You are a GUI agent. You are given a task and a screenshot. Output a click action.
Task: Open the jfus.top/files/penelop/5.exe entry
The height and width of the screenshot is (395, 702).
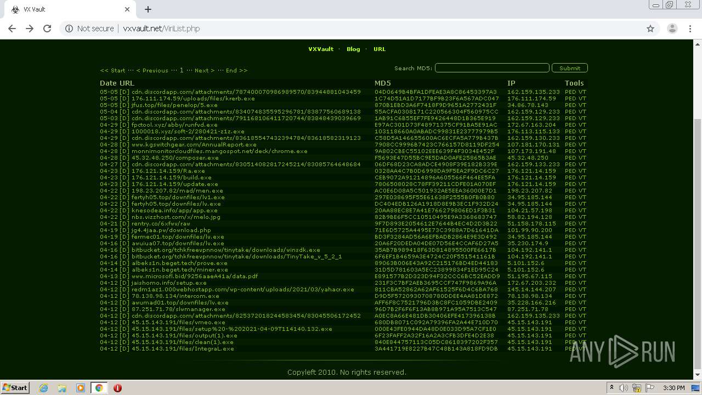(174, 105)
